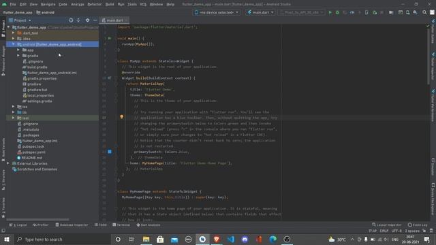Open Database Inspector tool window

[72, 225]
